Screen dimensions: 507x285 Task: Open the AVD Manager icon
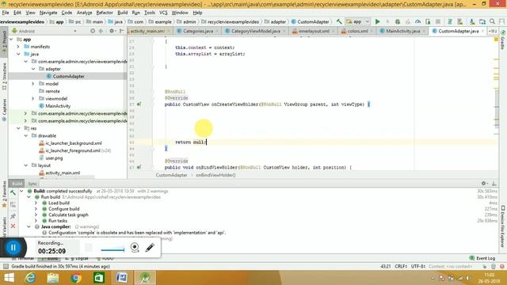[459, 21]
